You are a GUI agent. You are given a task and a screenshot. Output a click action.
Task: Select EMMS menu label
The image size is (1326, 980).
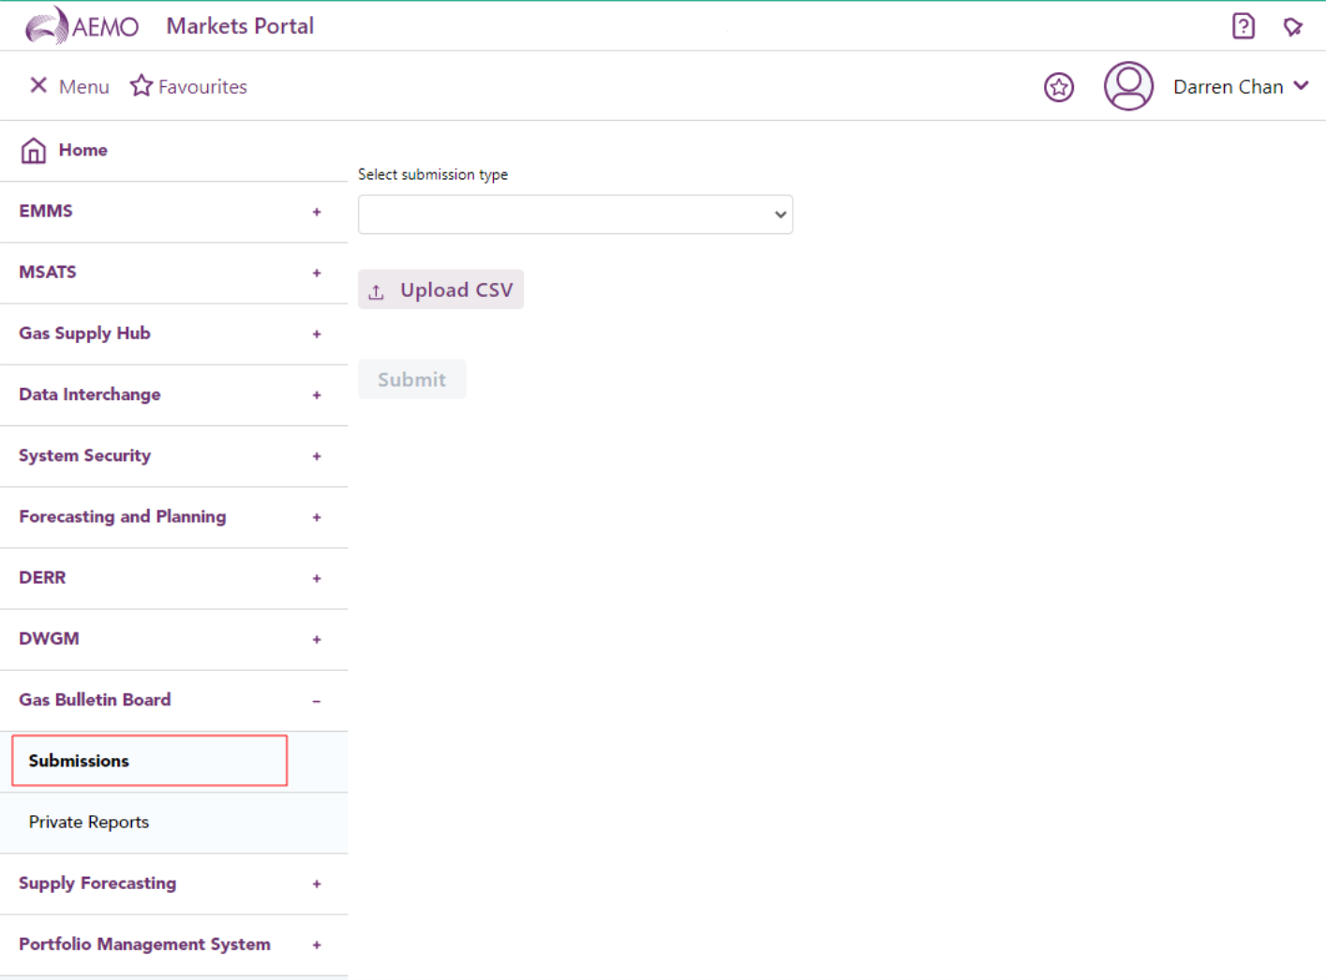(x=46, y=211)
